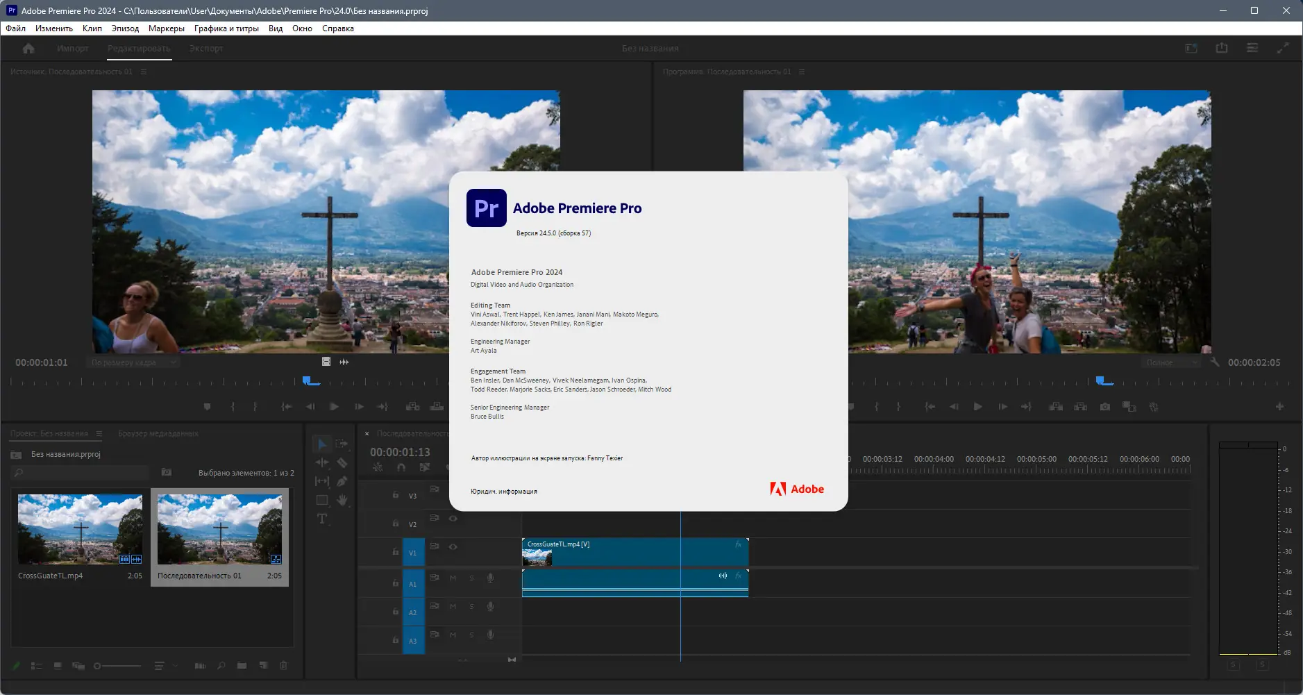
Task: Click 'Юридич. информация' in the About dialog
Action: (x=503, y=491)
